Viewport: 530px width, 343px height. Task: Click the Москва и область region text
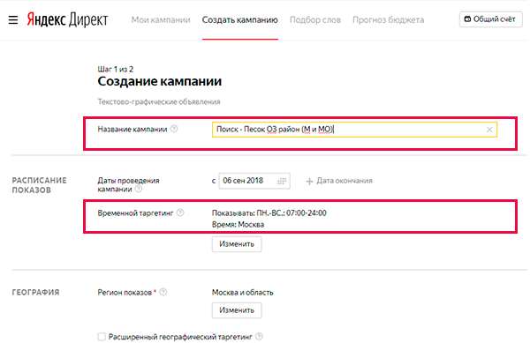242,293
